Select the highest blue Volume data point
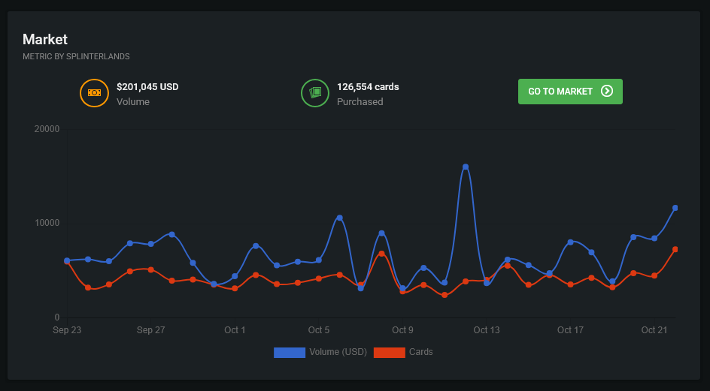This screenshot has width=710, height=391. [x=466, y=167]
